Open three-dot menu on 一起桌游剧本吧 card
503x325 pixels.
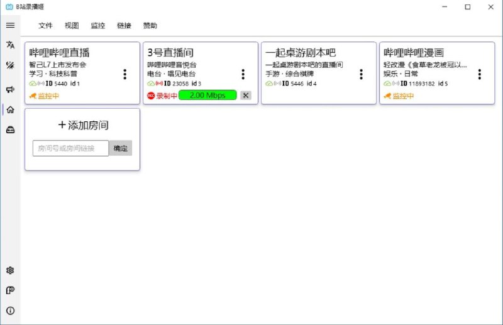tap(361, 74)
